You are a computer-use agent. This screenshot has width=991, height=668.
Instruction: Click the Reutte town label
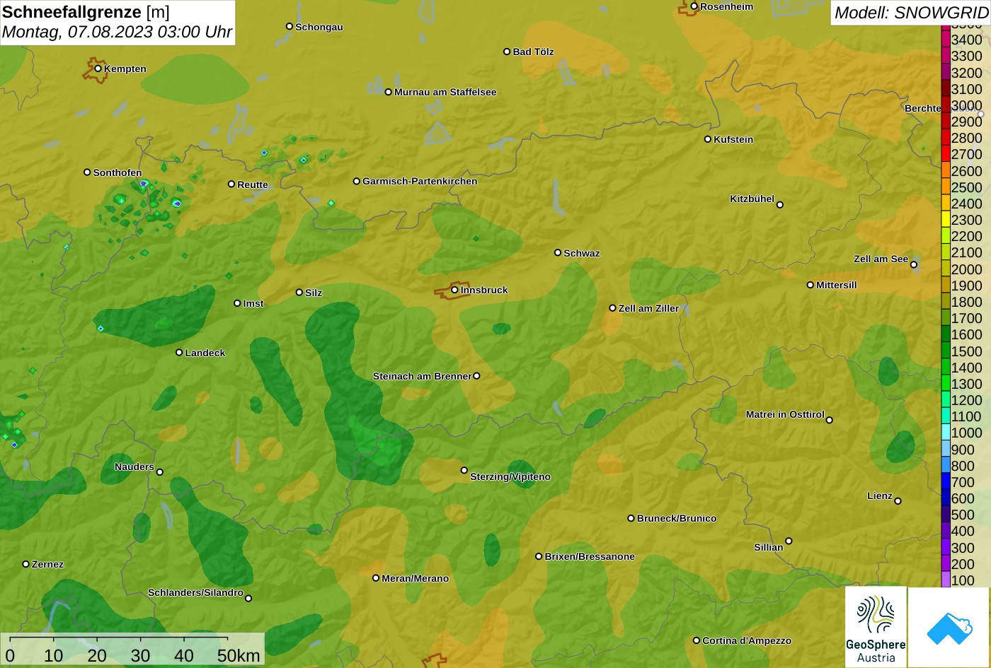[253, 184]
